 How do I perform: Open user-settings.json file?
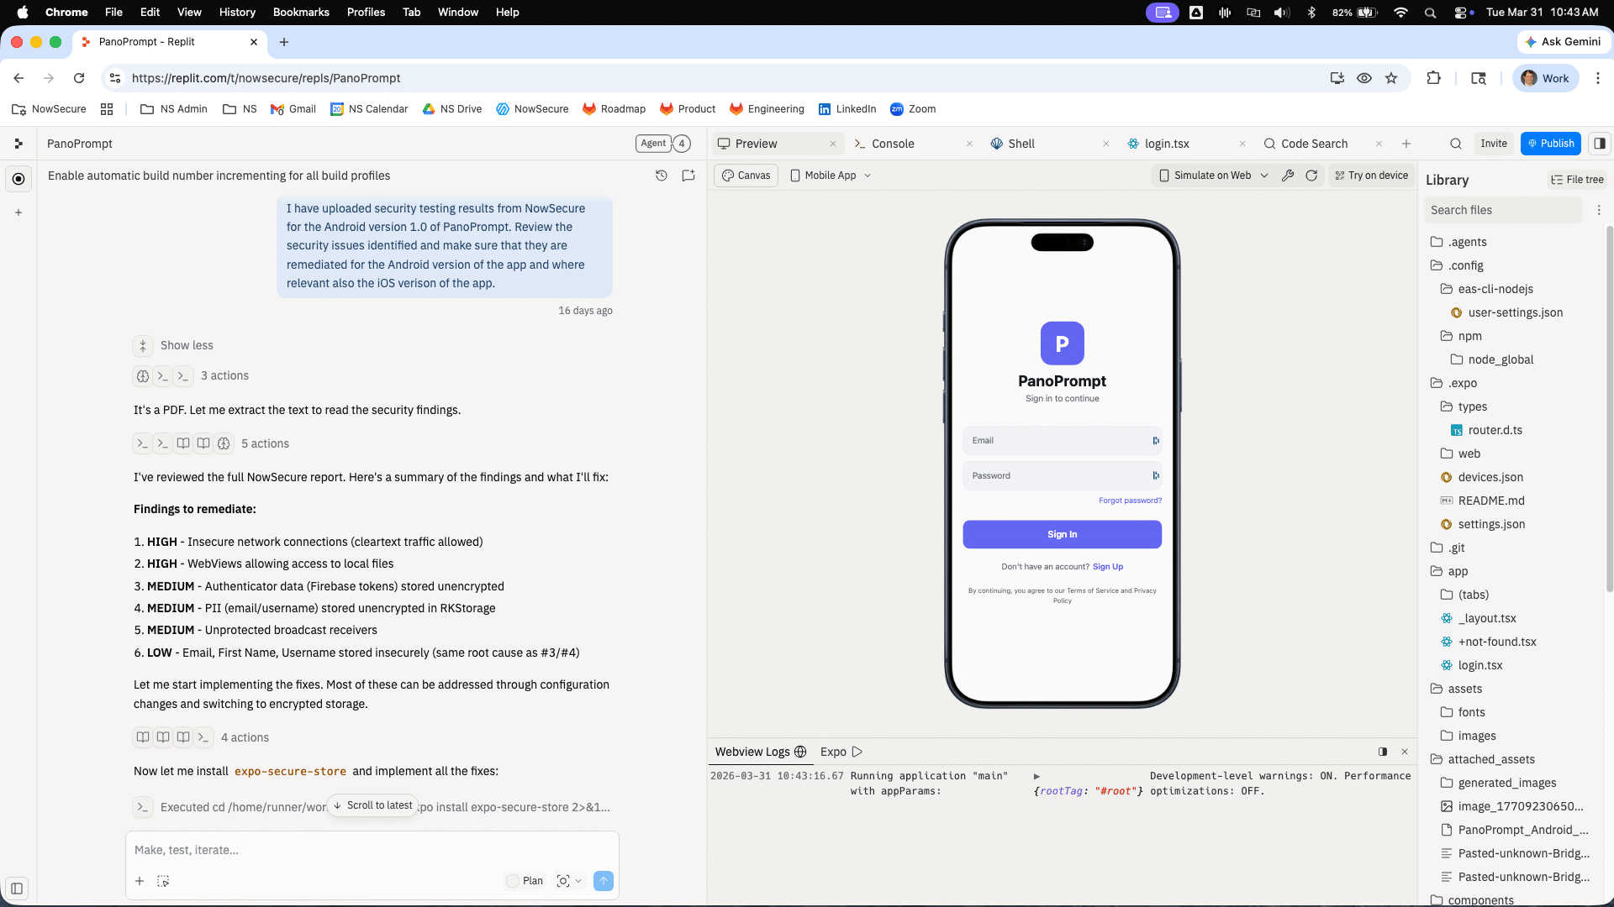click(x=1507, y=312)
